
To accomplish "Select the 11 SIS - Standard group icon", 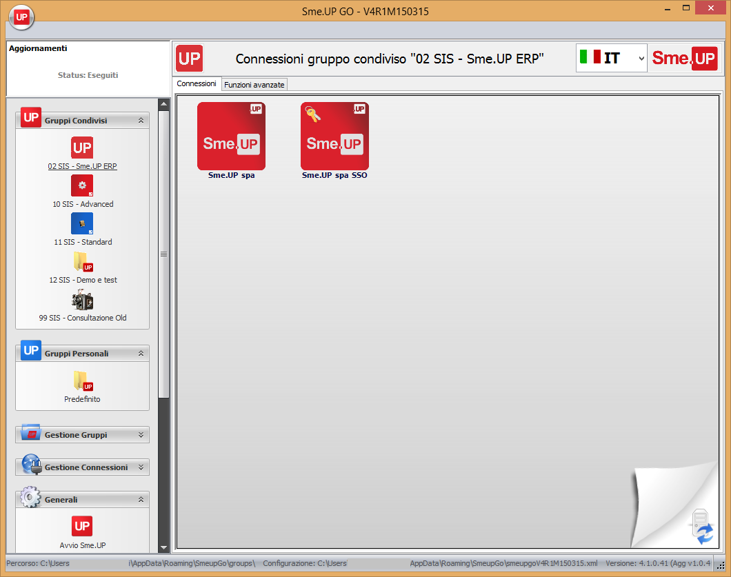I will [82, 223].
